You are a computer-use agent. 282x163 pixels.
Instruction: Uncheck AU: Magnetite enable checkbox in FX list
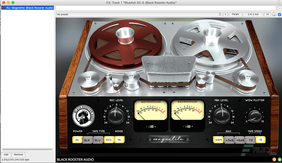click(x=3, y=8)
